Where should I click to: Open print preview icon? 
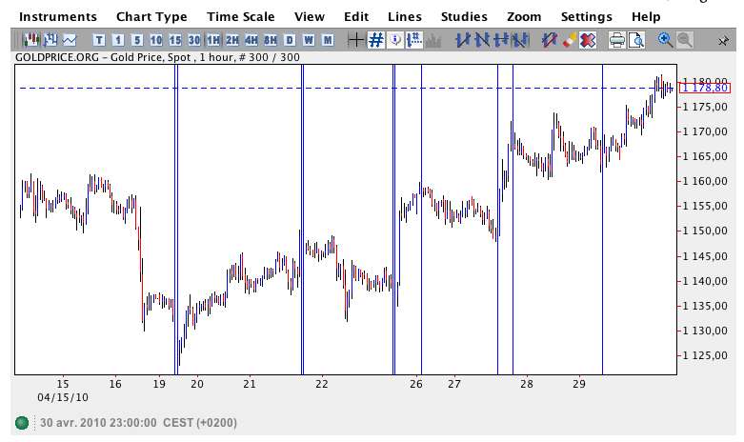[x=635, y=40]
